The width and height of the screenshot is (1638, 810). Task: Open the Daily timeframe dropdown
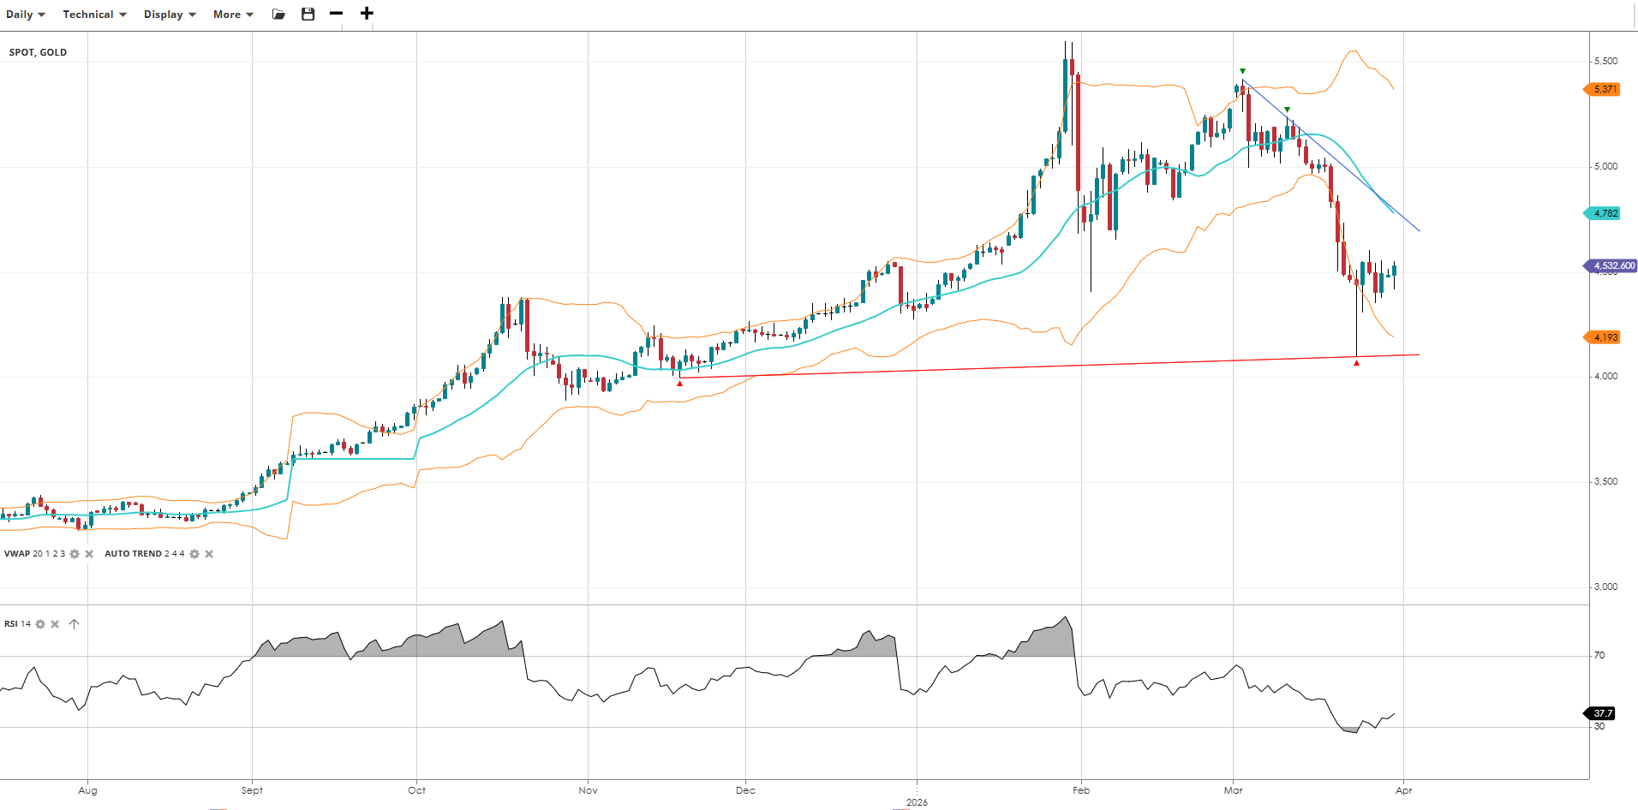25,15
